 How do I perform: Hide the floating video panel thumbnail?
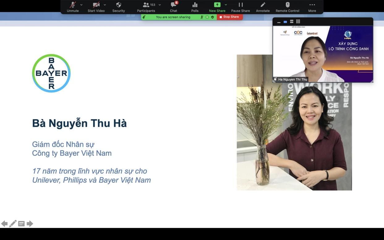(x=279, y=22)
